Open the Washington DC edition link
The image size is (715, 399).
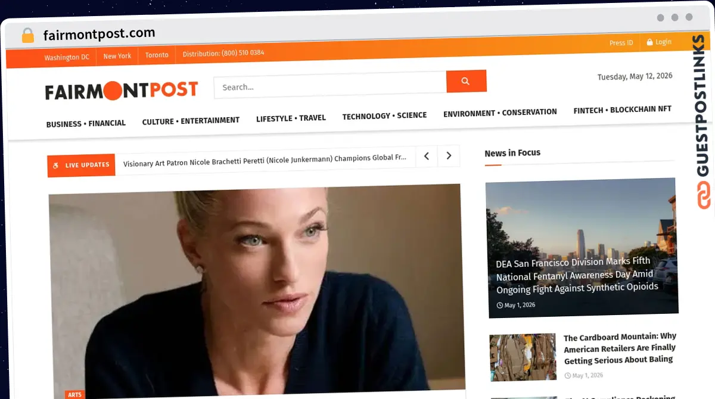67,57
